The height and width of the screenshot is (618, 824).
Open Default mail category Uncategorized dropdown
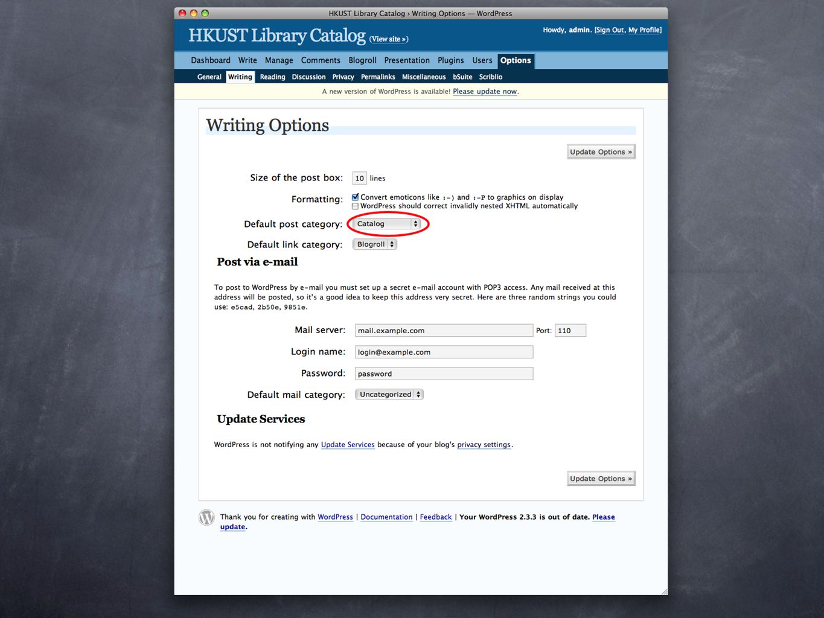389,395
